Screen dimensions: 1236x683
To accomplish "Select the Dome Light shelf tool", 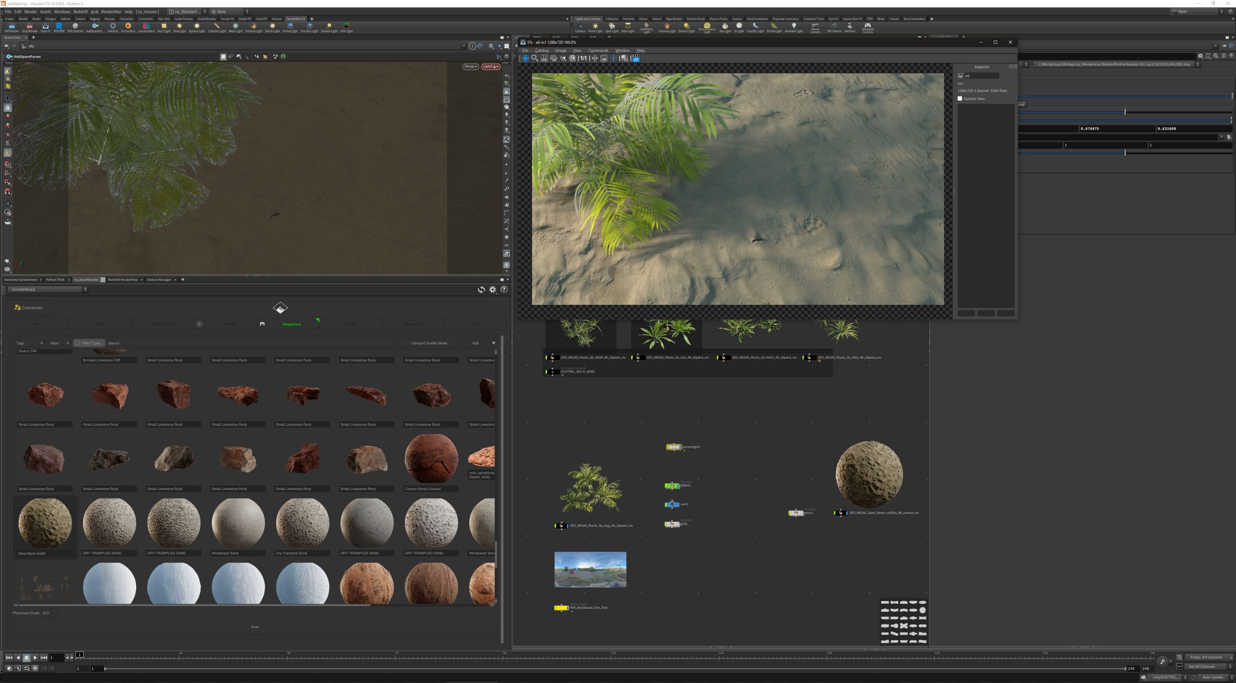I will coord(273,27).
